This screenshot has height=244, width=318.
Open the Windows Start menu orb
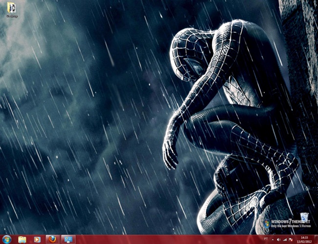click(x=7, y=240)
